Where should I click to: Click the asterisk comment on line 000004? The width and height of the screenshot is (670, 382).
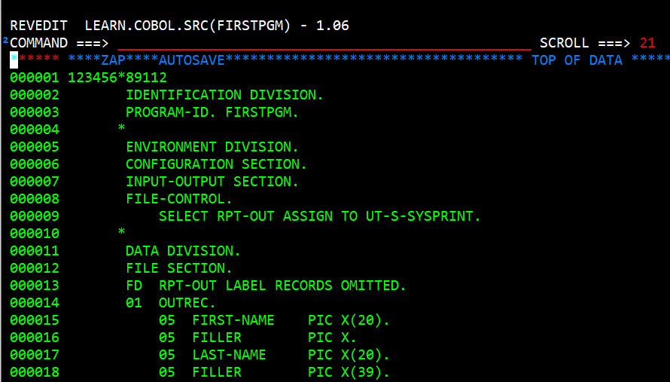tap(121, 130)
